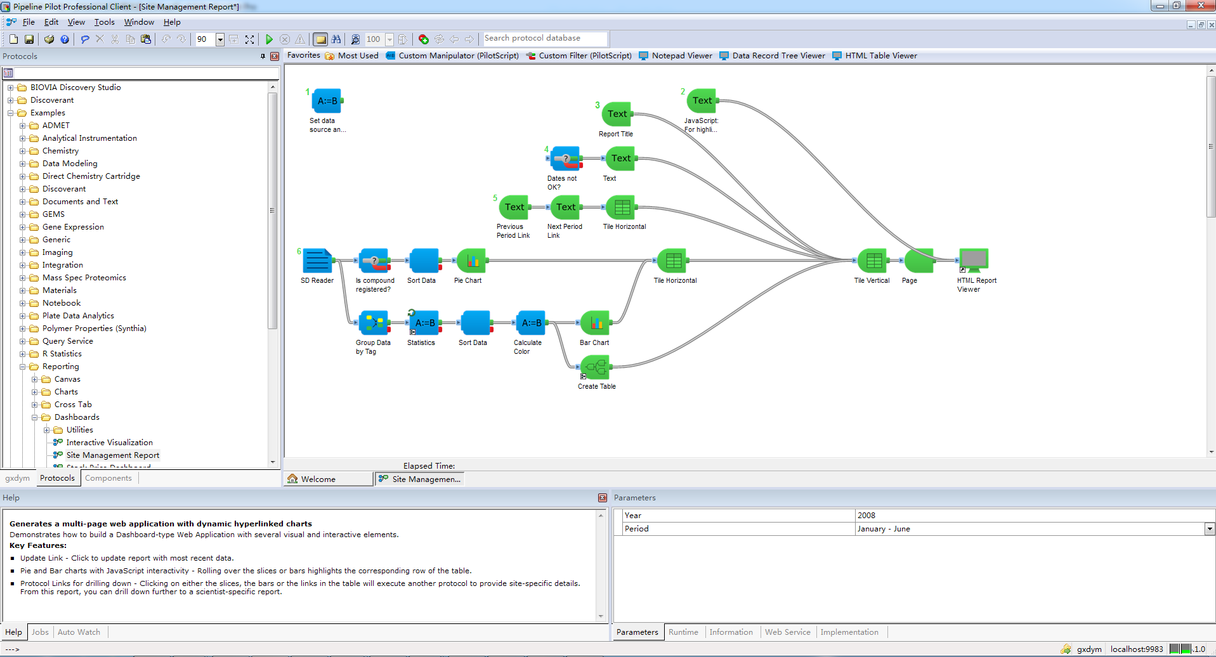
Task: Select the Pie Chart component
Action: (472, 260)
